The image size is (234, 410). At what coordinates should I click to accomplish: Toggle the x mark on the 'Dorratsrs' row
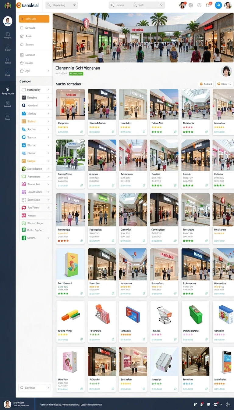(48, 98)
